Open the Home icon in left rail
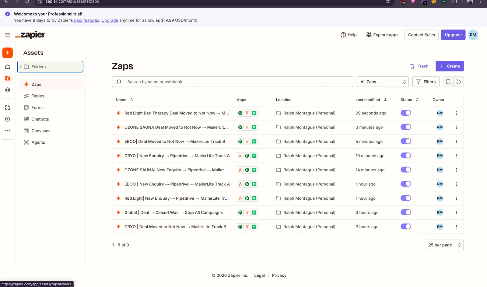 point(8,67)
